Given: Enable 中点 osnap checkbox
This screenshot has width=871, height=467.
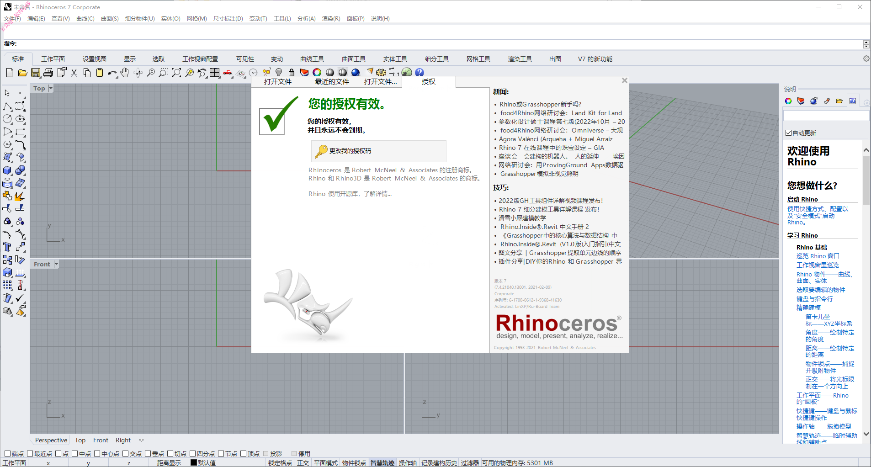Looking at the screenshot, I should tap(75, 454).
